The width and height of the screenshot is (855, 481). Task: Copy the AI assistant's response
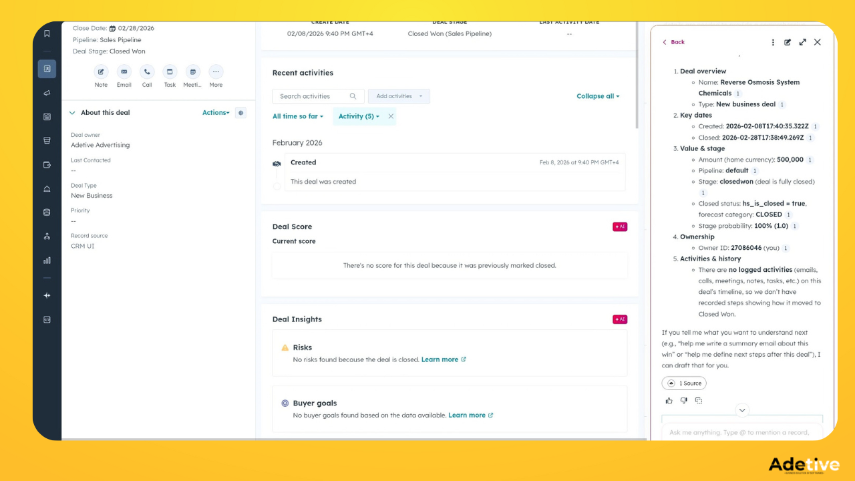coord(699,399)
